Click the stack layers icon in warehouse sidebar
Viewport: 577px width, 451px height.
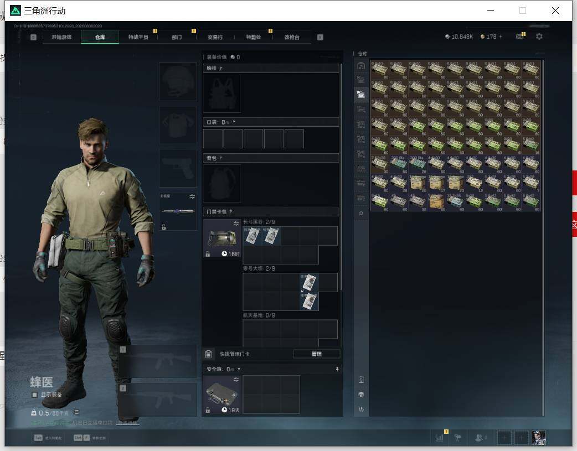click(361, 395)
